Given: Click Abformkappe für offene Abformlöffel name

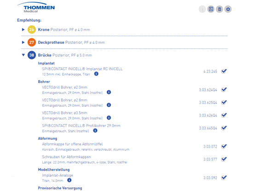Looking at the screenshot, I should pyautogui.click(x=72, y=144).
